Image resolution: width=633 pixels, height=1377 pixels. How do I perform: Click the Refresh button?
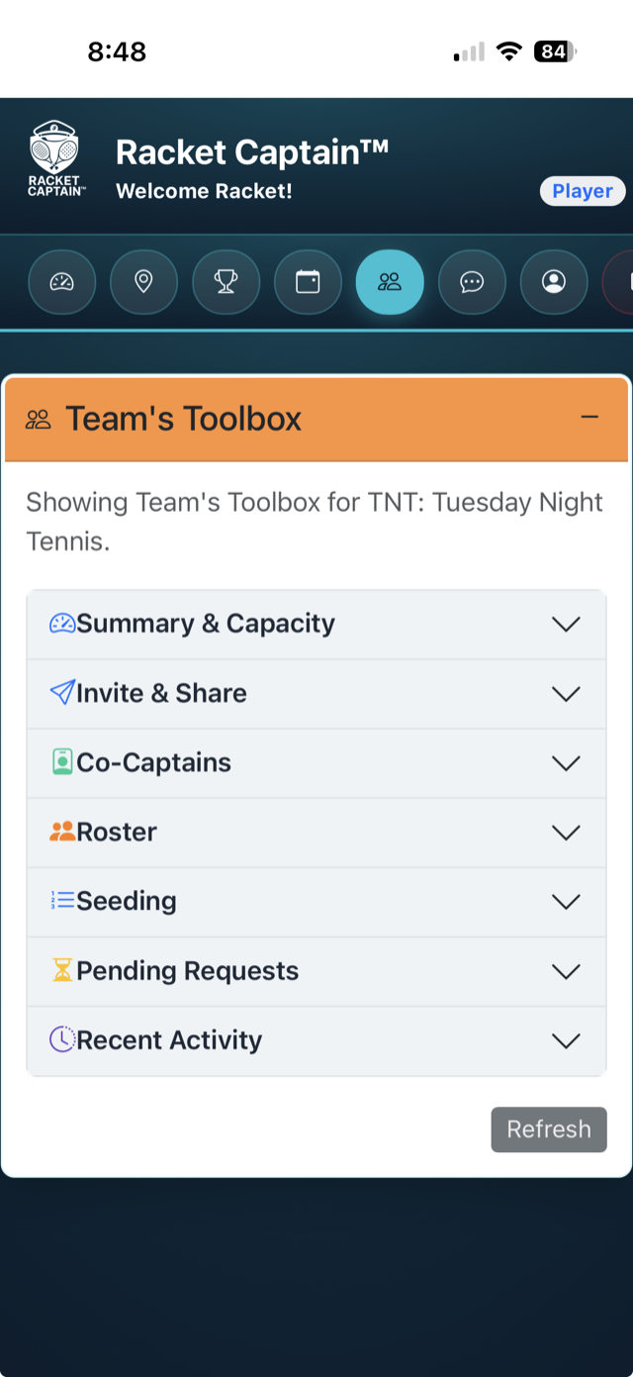coord(549,1130)
